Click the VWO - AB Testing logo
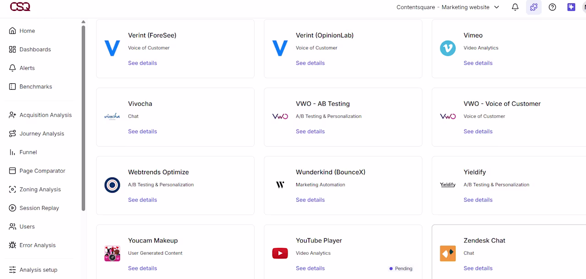586x279 pixels. click(280, 116)
